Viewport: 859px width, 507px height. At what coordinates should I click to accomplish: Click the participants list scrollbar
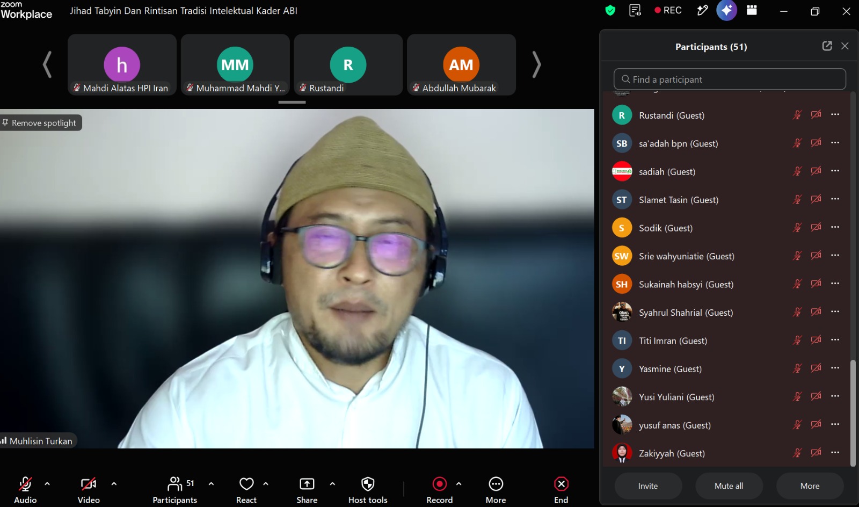[853, 412]
